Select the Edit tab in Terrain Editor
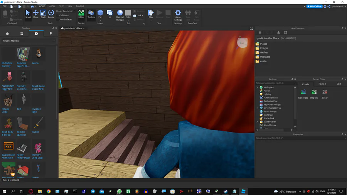 coord(339,84)
